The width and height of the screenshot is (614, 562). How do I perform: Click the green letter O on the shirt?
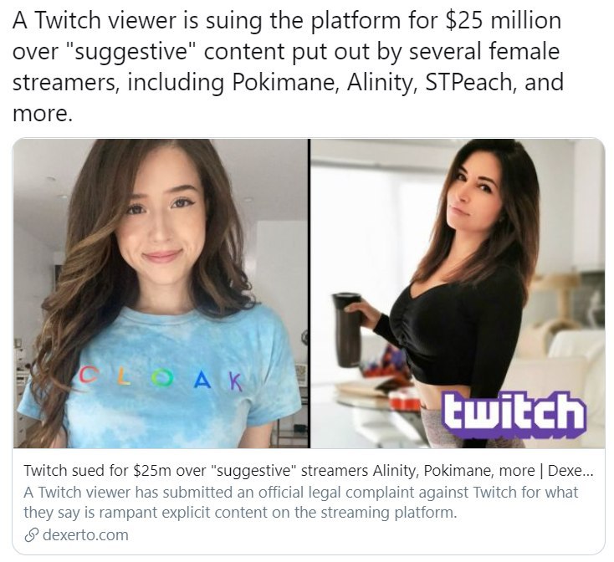162,378
